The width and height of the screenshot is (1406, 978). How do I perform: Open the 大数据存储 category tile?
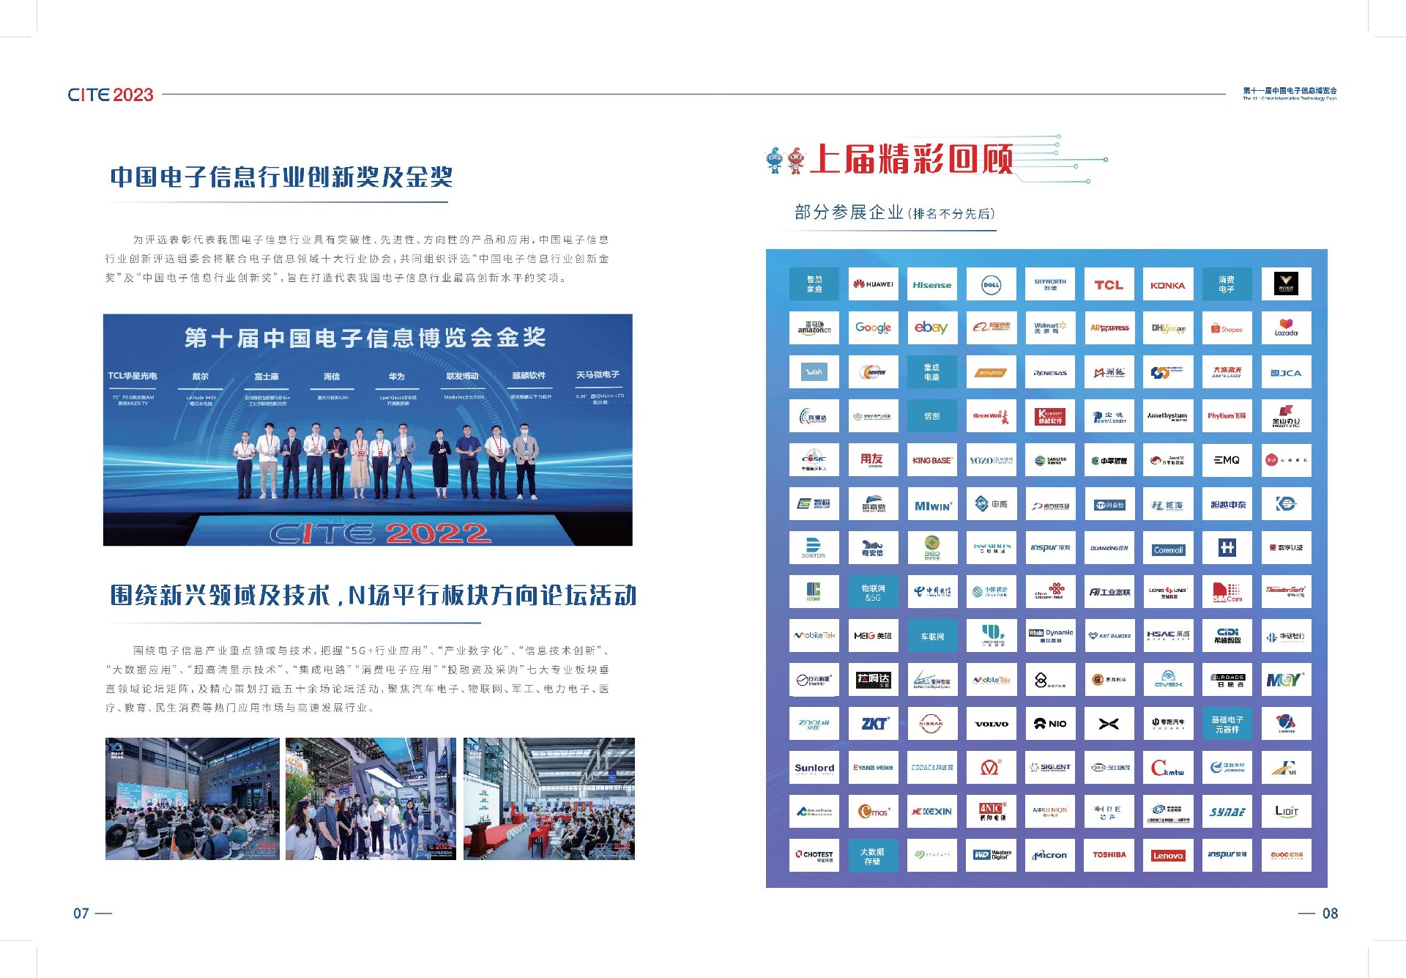[x=873, y=855]
